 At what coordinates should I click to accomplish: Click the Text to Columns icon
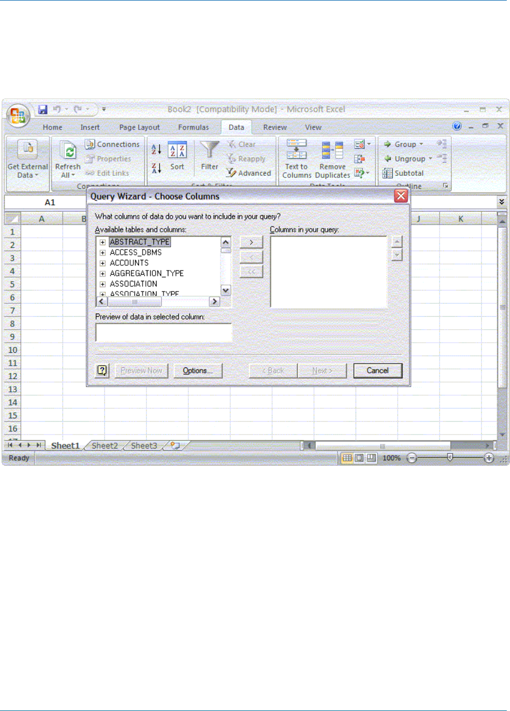pyautogui.click(x=296, y=150)
